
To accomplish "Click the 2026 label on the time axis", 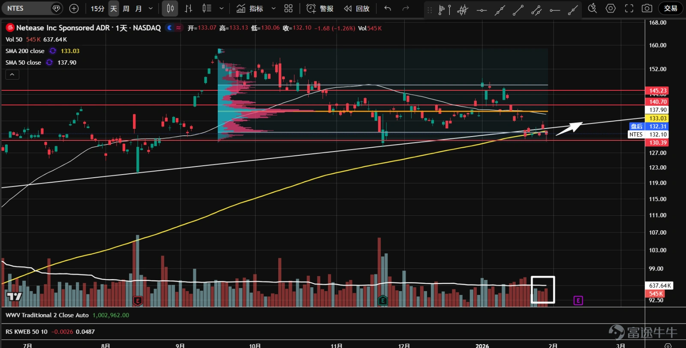I will [x=482, y=345].
